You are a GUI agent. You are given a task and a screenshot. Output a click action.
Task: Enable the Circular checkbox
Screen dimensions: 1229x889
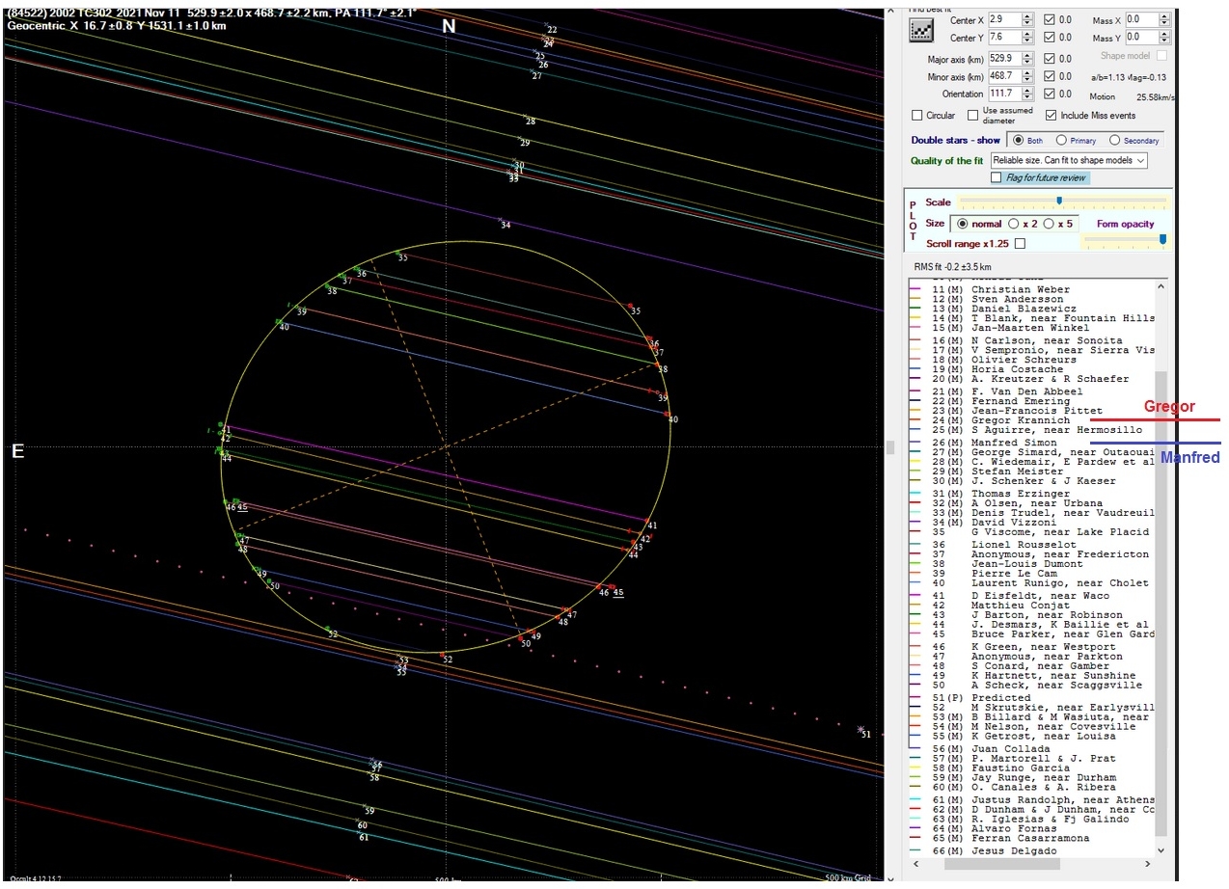917,115
